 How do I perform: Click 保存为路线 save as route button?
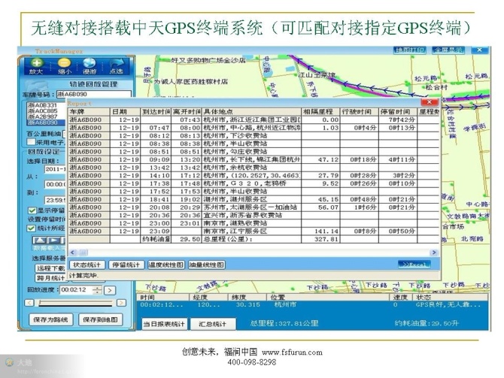pos(51,320)
